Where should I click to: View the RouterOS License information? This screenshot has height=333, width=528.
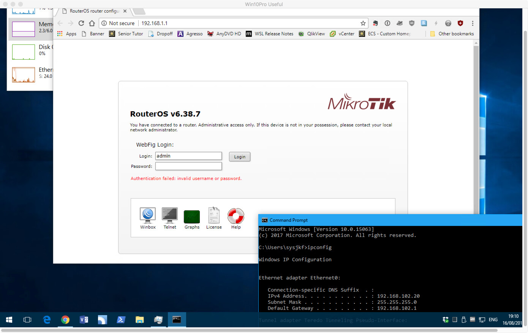pyautogui.click(x=214, y=215)
